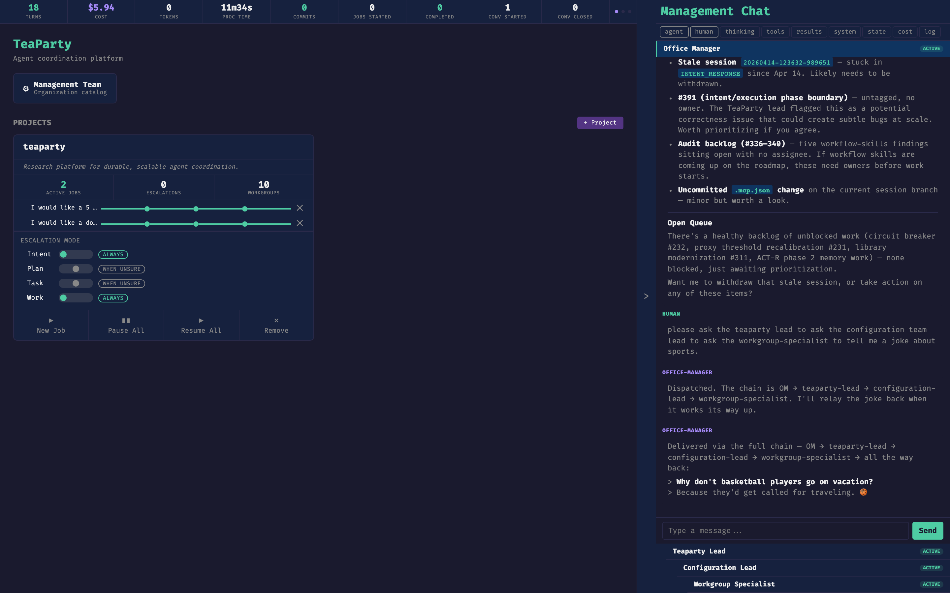
Task: Select the first stats pager dot
Action: 616,12
